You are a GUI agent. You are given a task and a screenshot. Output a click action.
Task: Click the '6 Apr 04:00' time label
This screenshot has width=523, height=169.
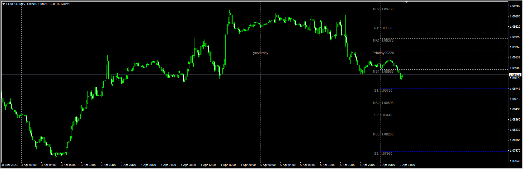[407, 165]
